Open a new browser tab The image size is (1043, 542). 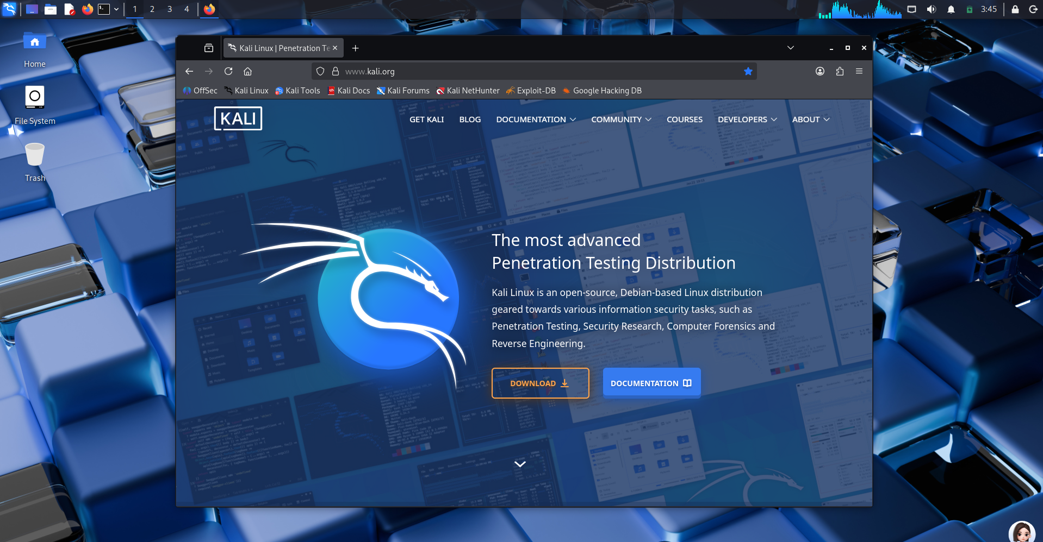(355, 48)
